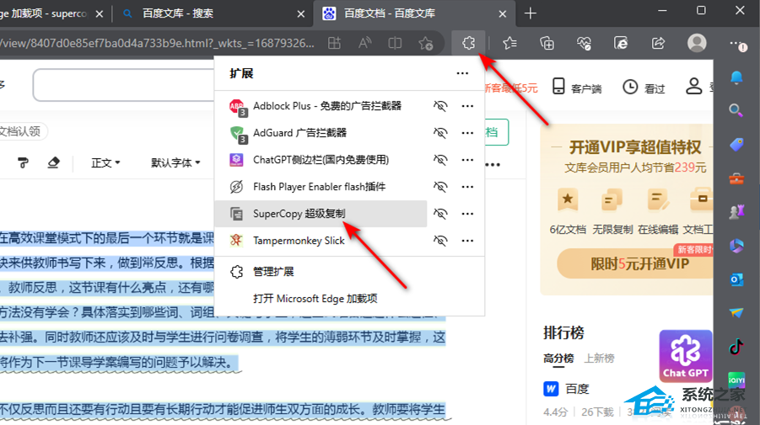Select AdGuard 广告拦截器 extension entry
The width and height of the screenshot is (760, 425).
pyautogui.click(x=321, y=132)
